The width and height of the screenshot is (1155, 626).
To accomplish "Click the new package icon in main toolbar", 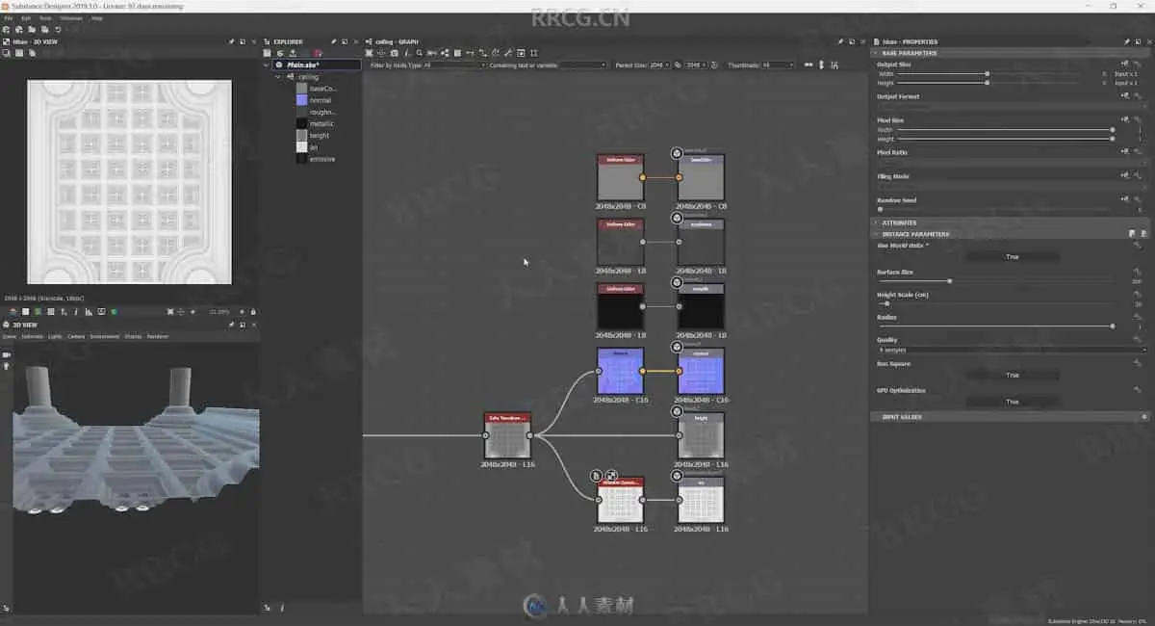I will point(7,30).
